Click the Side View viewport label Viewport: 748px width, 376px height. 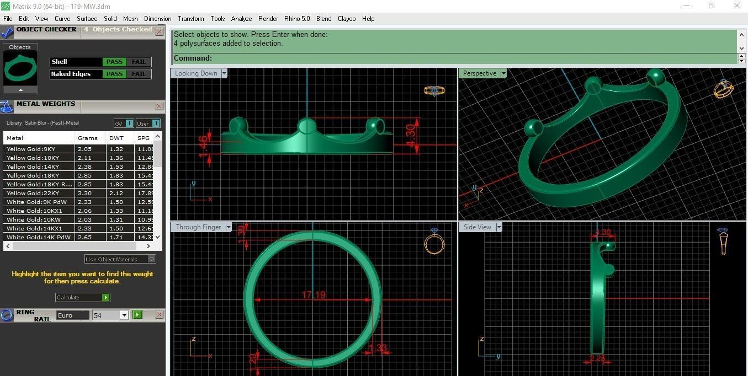point(478,227)
